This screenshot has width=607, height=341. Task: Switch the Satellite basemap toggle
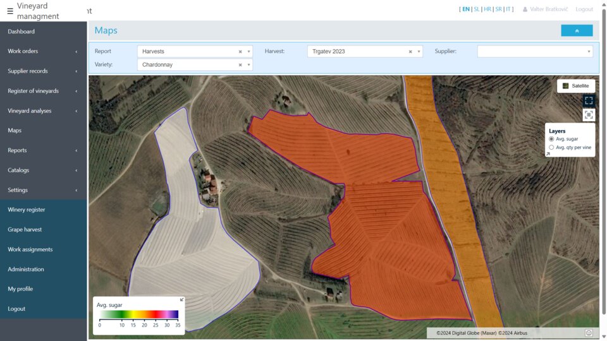pyautogui.click(x=575, y=86)
